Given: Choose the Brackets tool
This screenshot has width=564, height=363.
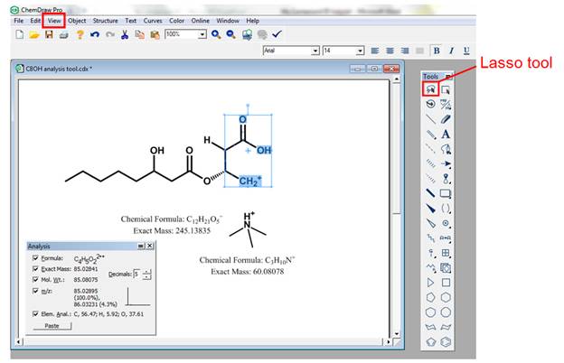Looking at the screenshot, I should coord(446,209).
